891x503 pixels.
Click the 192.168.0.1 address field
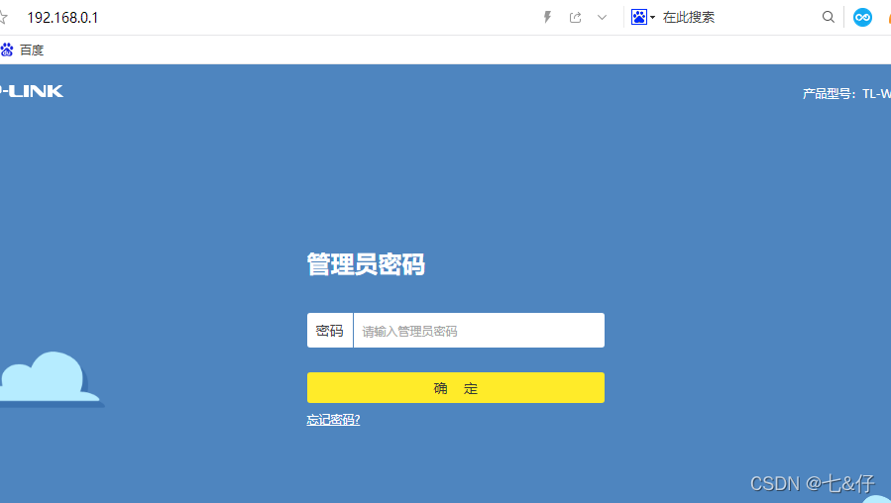tap(62, 18)
